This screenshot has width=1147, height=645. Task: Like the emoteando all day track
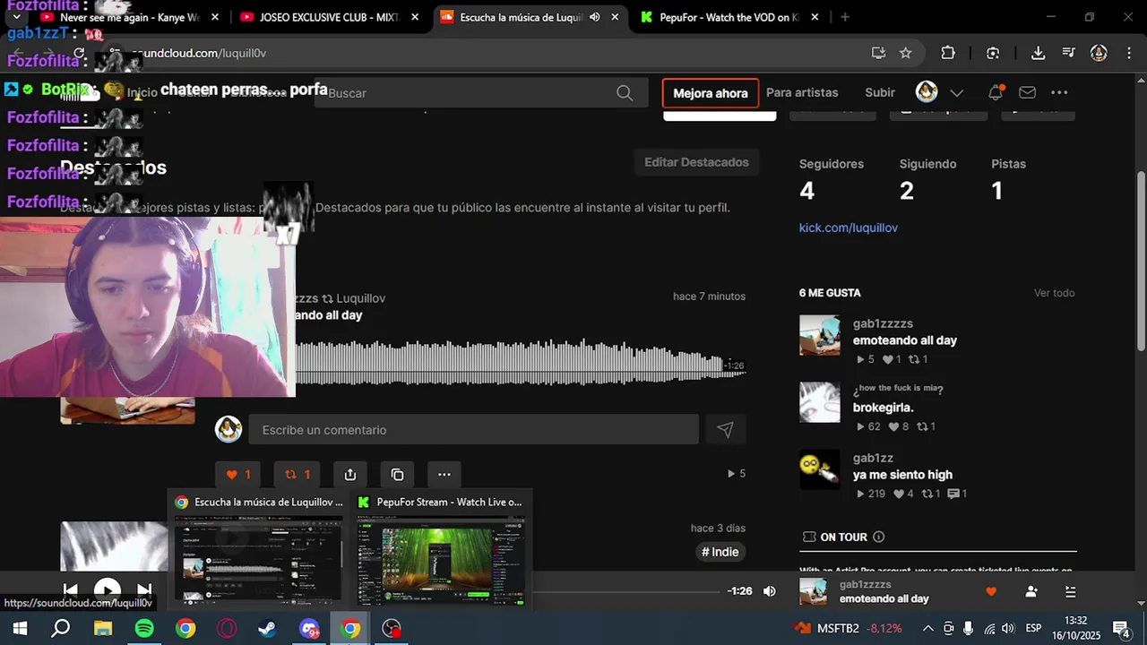237,474
